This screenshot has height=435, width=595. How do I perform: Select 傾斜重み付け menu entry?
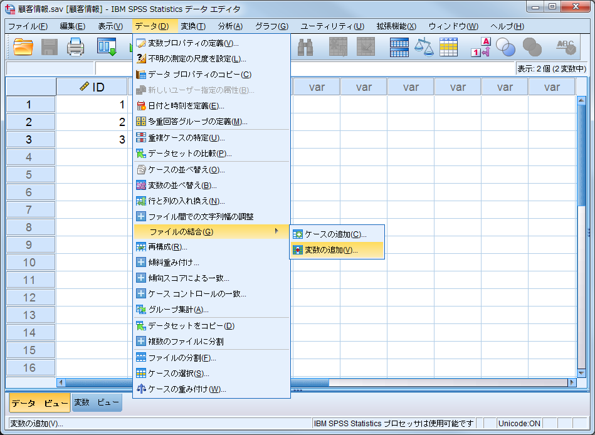(211, 263)
